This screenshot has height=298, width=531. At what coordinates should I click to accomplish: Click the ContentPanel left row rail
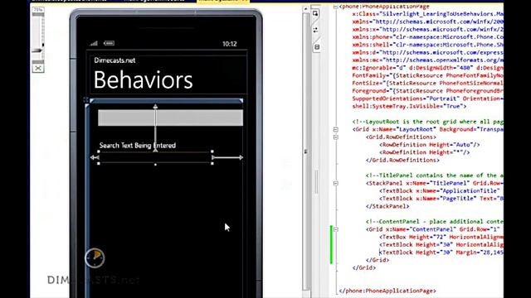pos(87,199)
